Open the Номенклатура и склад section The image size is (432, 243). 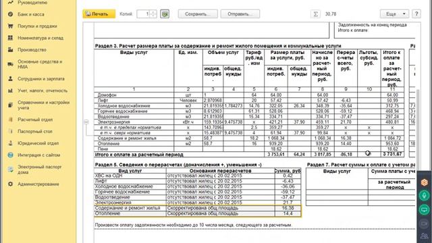pyautogui.click(x=40, y=38)
